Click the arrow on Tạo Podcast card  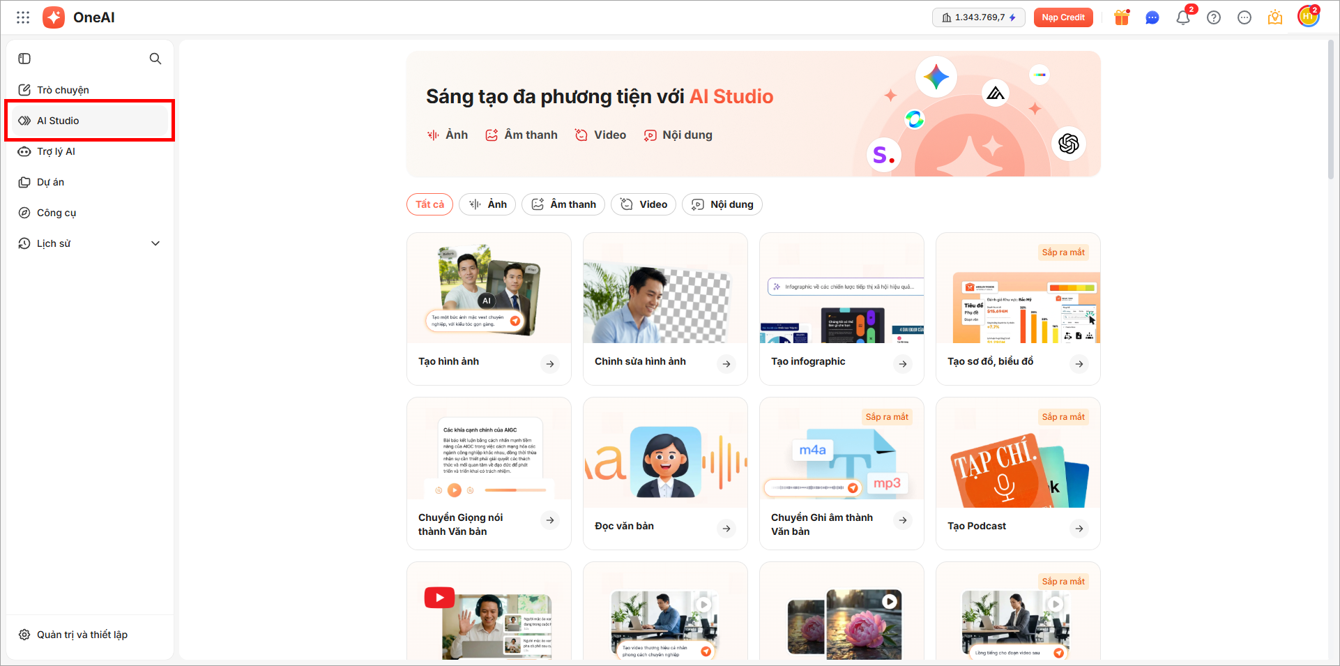point(1079,529)
